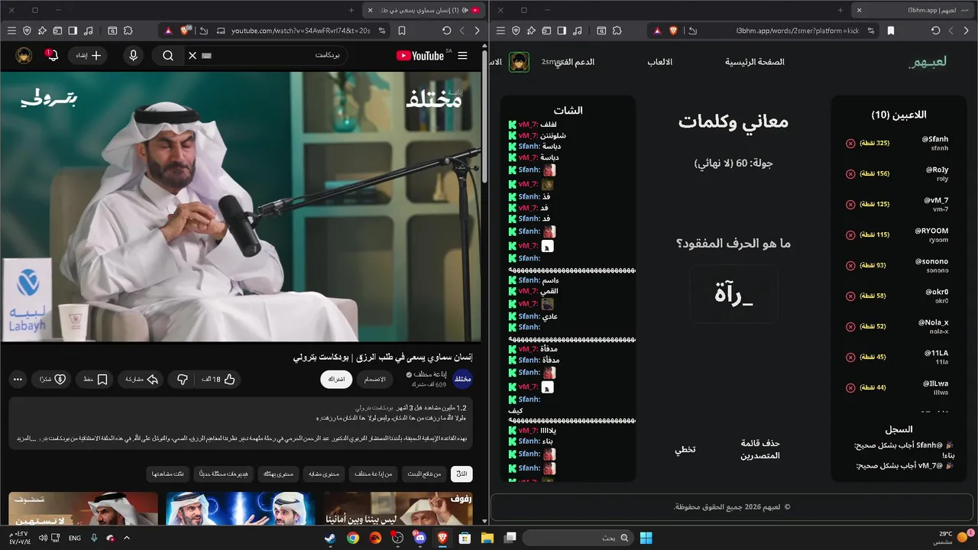978x550 pixels.
Task: Open the Windows Start menu
Action: coord(646,538)
